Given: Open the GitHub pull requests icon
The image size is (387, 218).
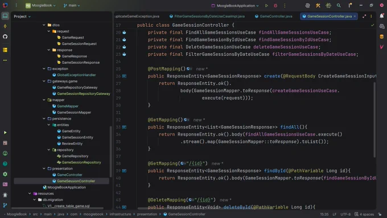Looking at the screenshot, I should pyautogui.click(x=5, y=36).
